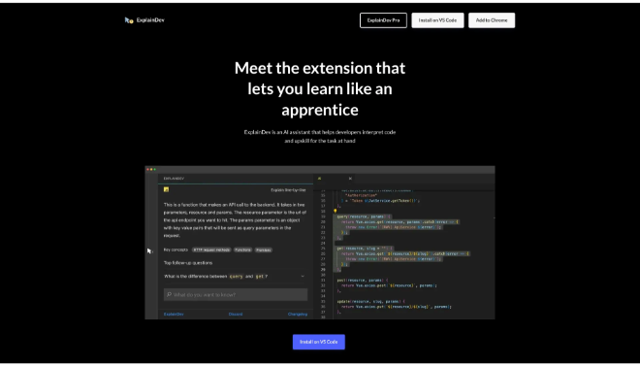Click the yellow JS file icon in the ExplainDev panel
The width and height of the screenshot is (640, 366).
tap(166, 189)
